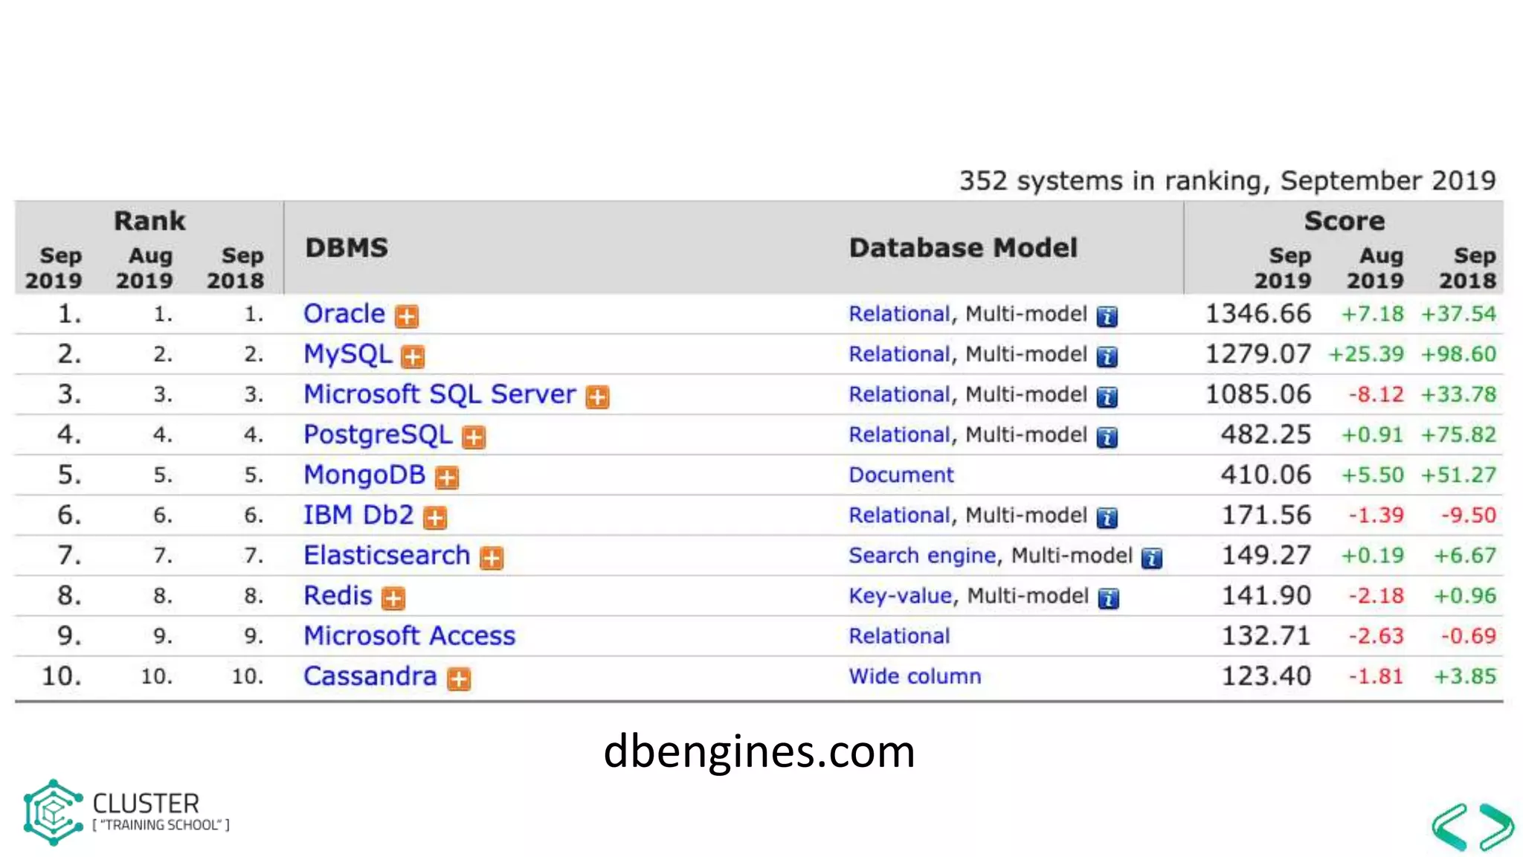Click the Cluster Training School logo

(x=126, y=812)
